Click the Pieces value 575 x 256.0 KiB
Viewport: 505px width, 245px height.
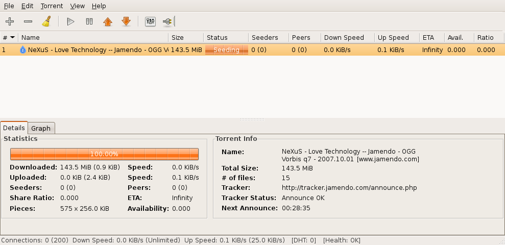[x=85, y=209]
